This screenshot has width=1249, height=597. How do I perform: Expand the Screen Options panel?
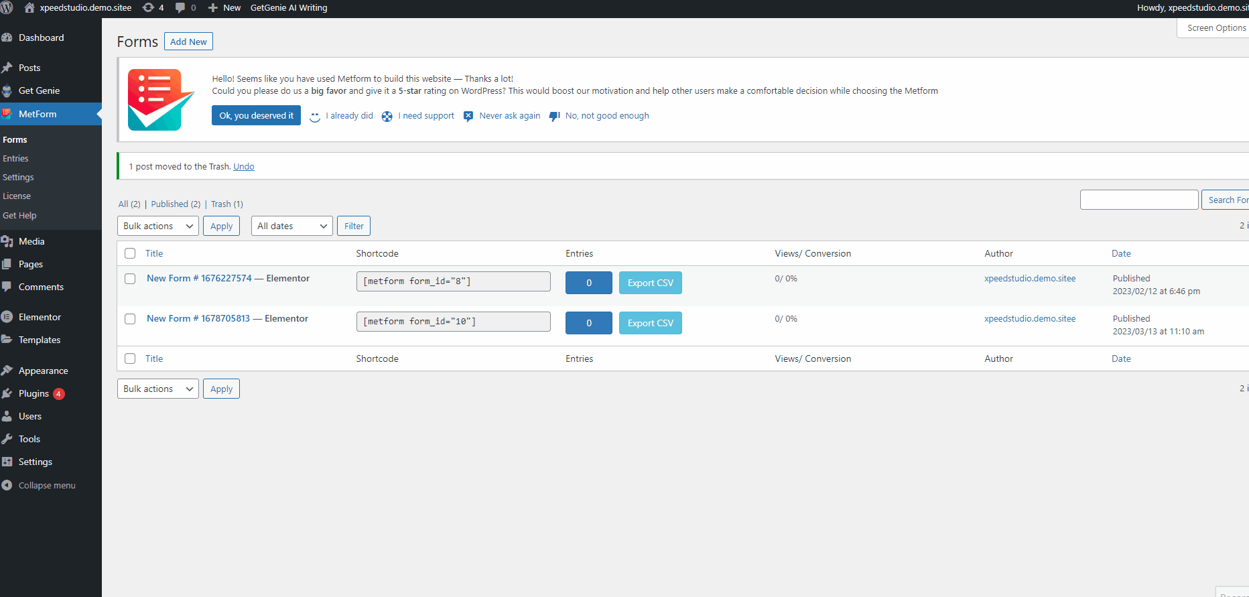coord(1213,28)
